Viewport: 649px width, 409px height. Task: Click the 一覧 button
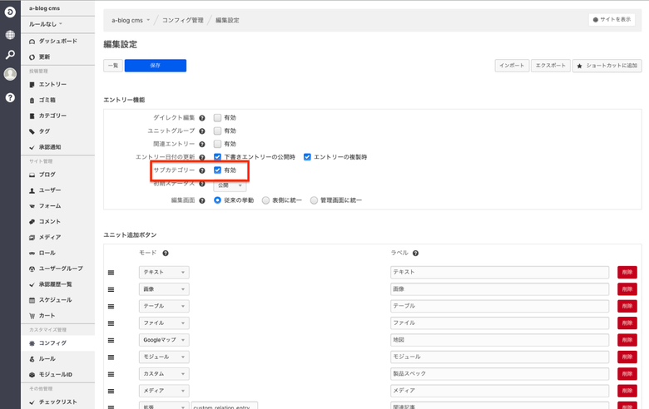(x=113, y=66)
